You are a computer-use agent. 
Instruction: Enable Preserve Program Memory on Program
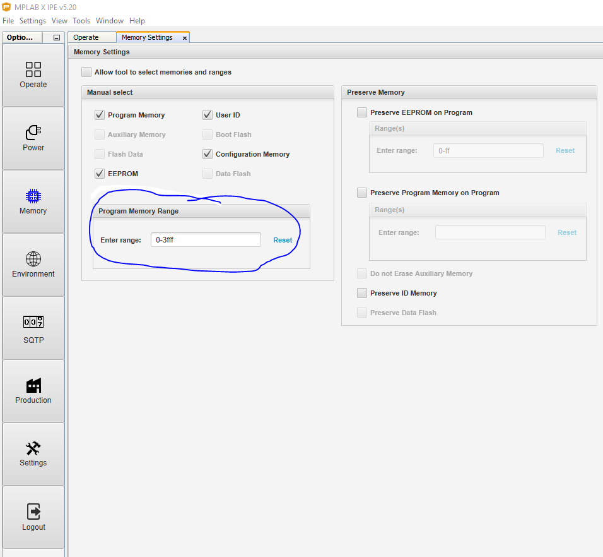pos(362,193)
